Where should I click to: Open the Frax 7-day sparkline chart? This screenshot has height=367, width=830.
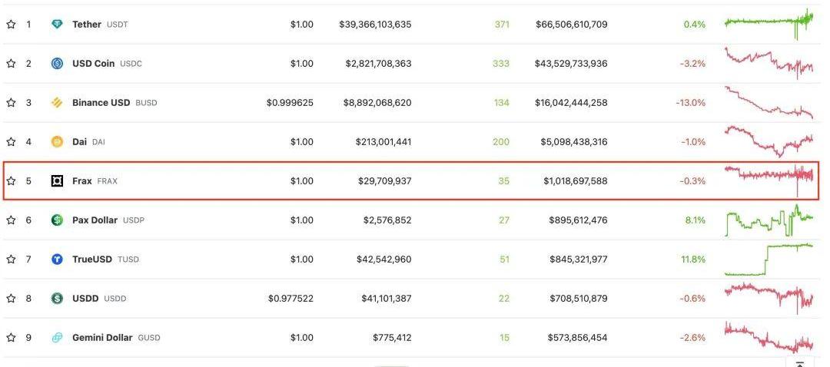tap(769, 178)
